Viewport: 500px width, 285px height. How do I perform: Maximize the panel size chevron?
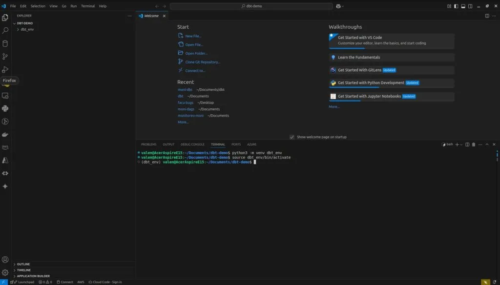pyautogui.click(x=487, y=144)
